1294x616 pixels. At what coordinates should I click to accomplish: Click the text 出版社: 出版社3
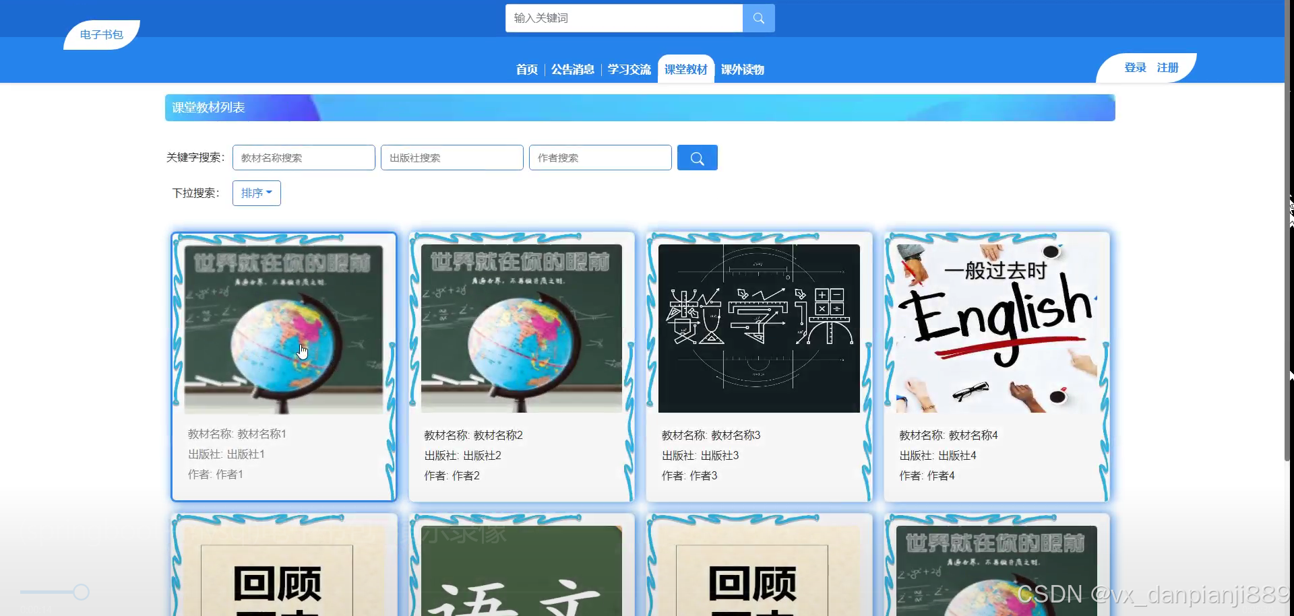coord(700,456)
